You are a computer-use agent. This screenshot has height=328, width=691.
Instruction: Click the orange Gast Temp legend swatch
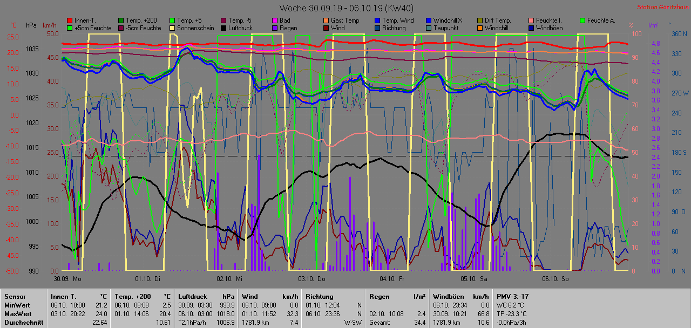tap(326, 20)
